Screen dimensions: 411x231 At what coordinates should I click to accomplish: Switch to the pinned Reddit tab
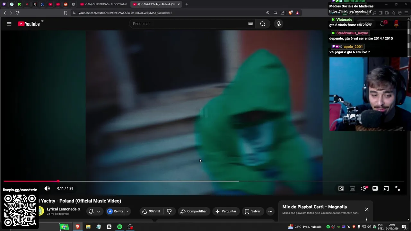point(66,4)
